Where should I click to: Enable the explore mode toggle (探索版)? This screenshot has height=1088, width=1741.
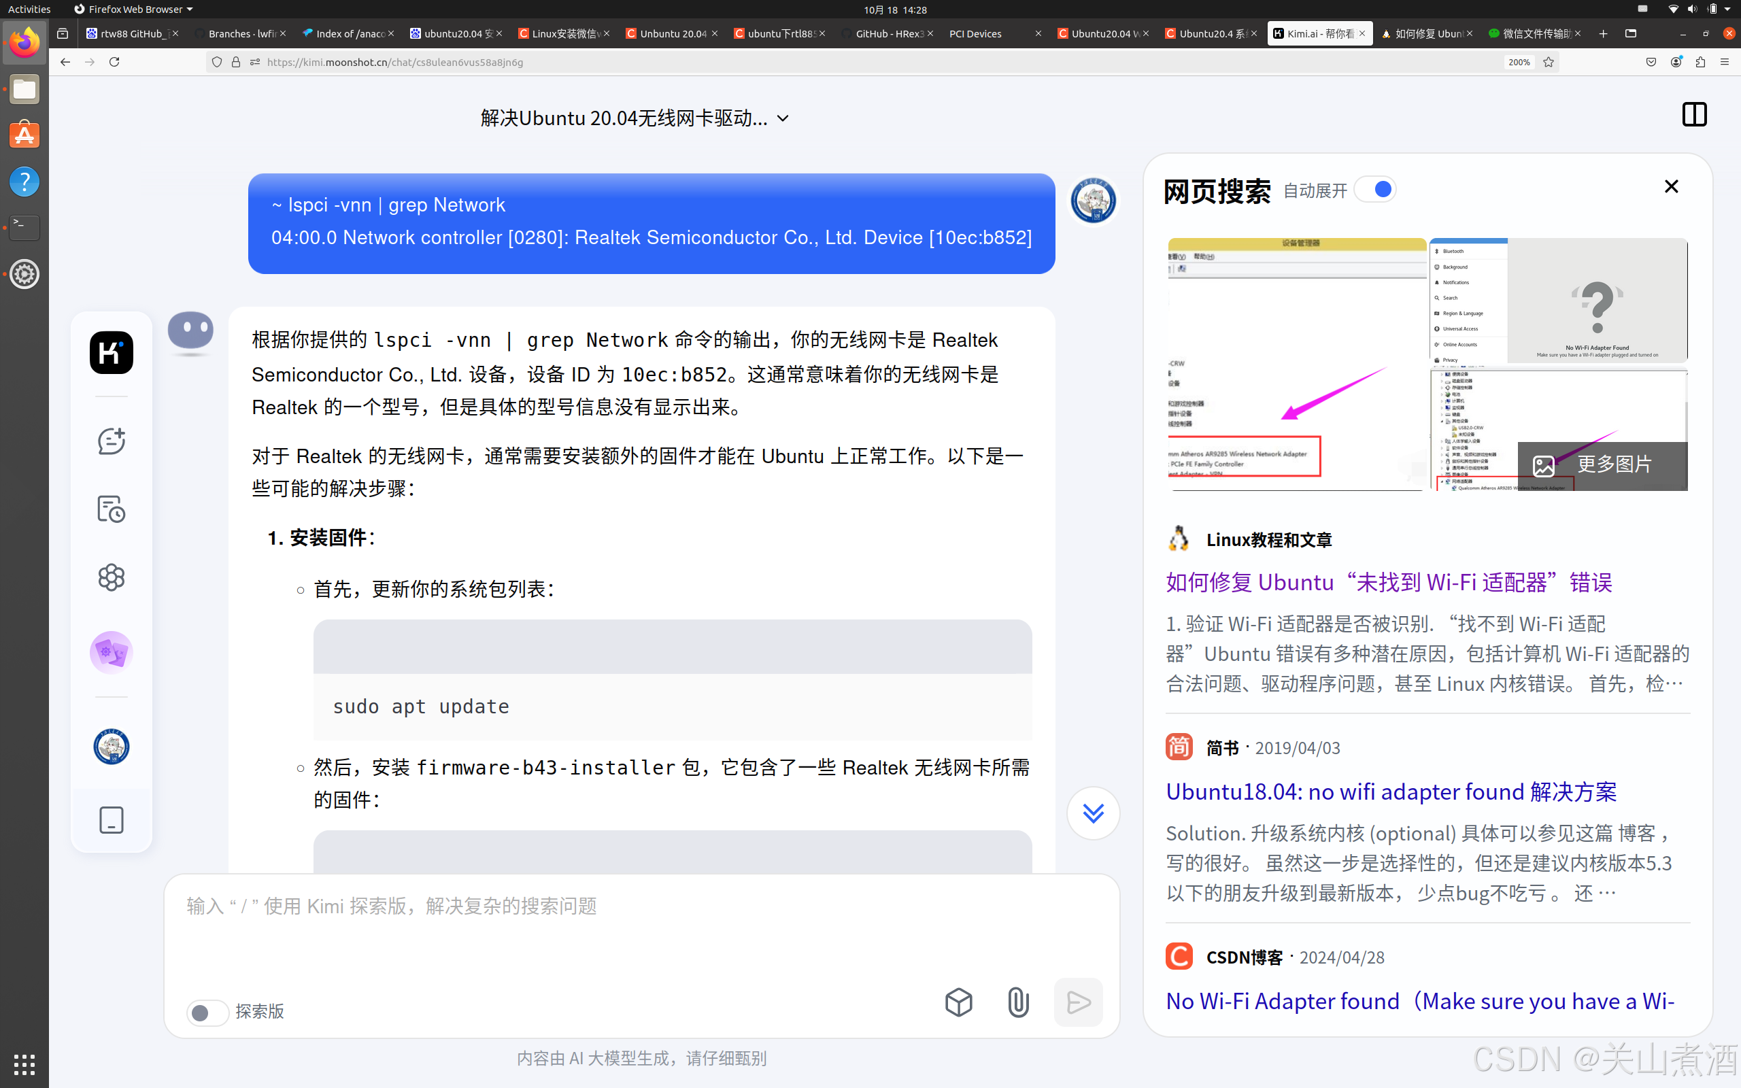(x=208, y=1013)
